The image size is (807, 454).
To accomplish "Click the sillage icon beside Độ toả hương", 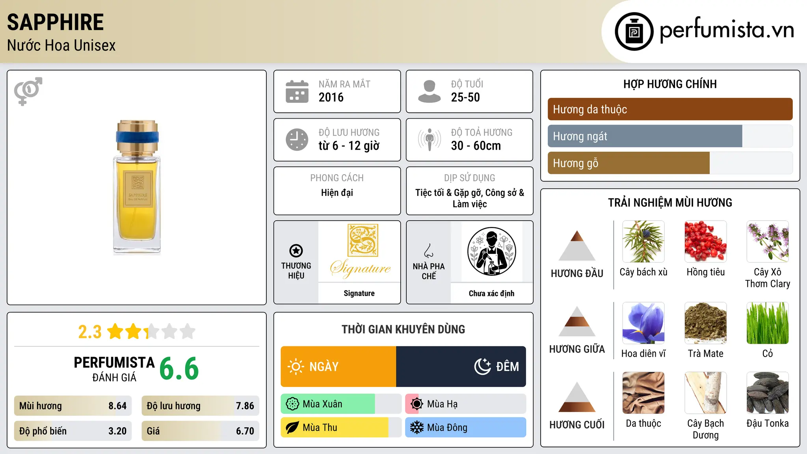I will (x=430, y=140).
